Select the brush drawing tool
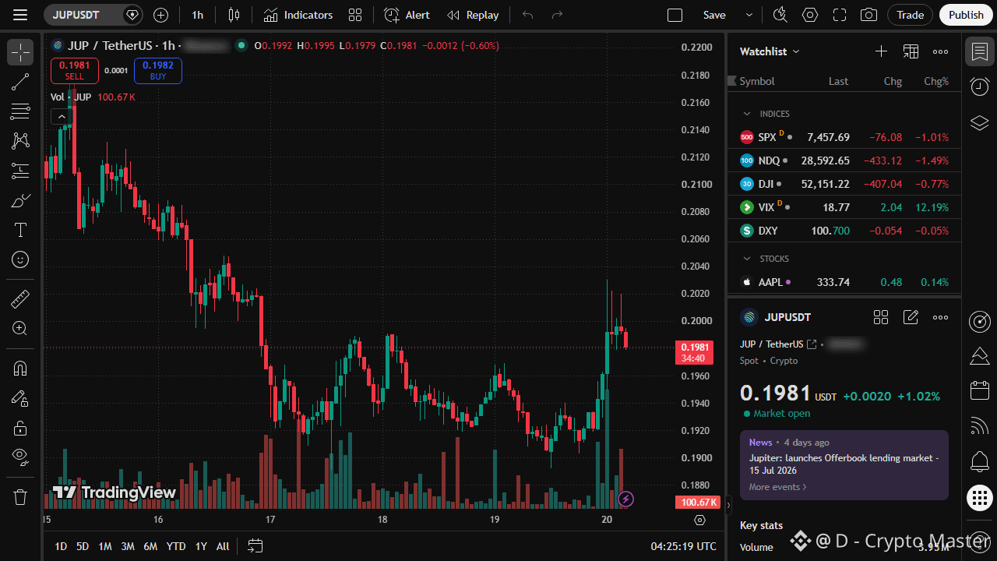This screenshot has height=561, width=997. tap(20, 200)
